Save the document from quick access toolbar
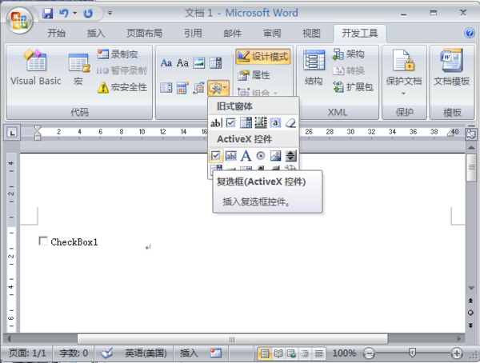480x363 pixels. 47,13
